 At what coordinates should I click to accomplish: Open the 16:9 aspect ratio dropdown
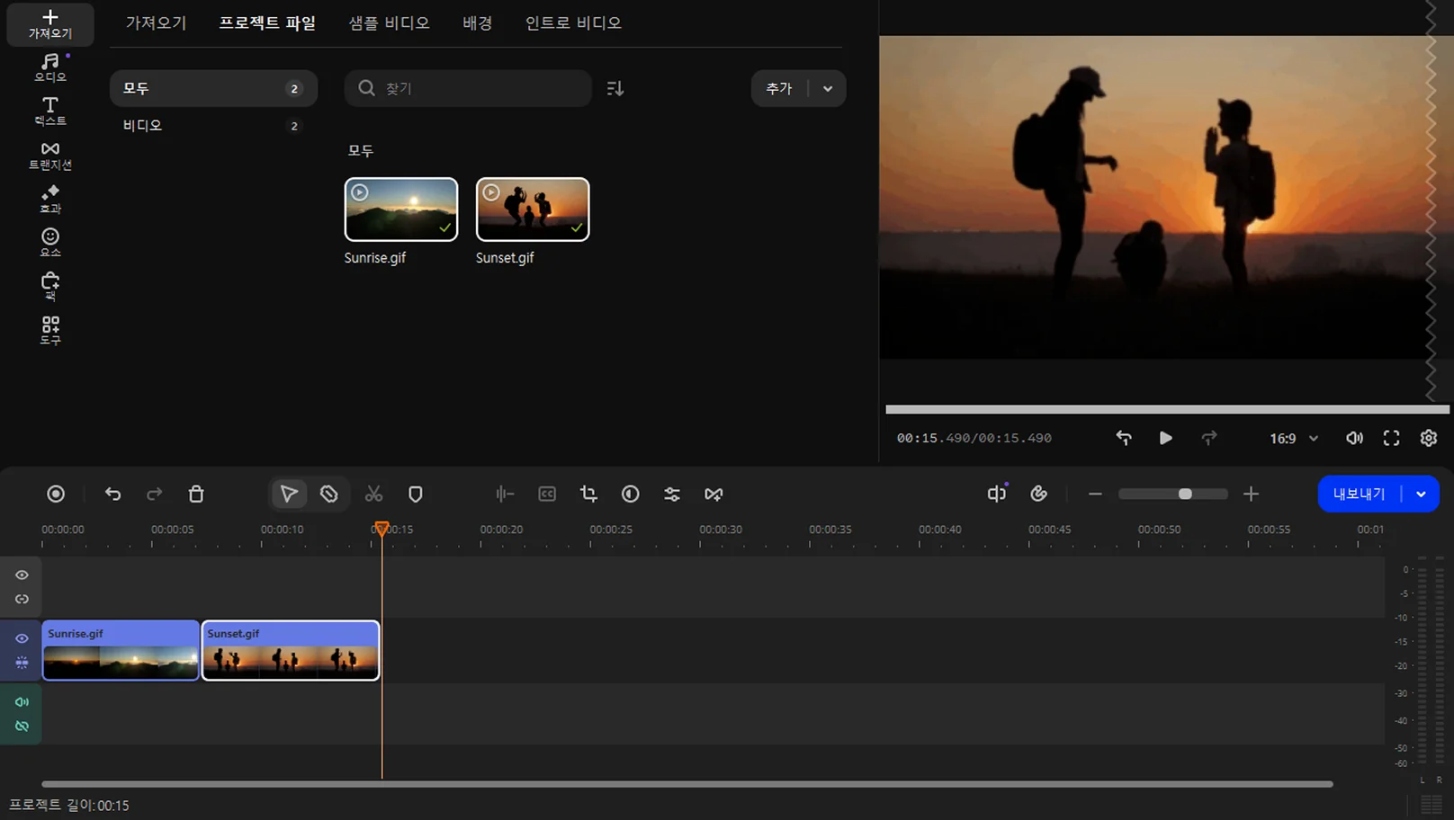click(x=1294, y=438)
